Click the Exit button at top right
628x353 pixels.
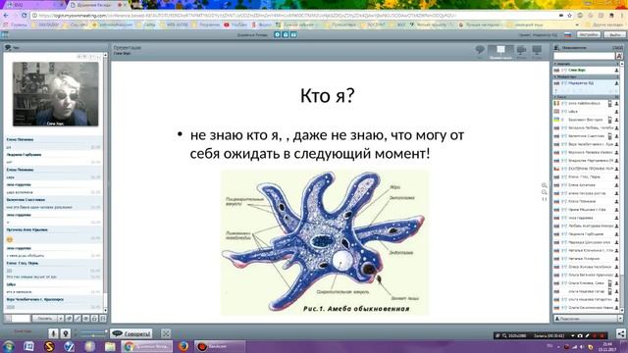tap(614, 35)
